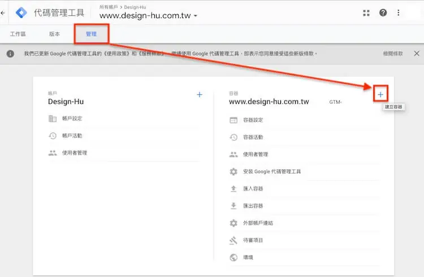Viewport: 424px width, 277px height.
Task: Dismiss the policy update banner
Action: click(x=417, y=54)
